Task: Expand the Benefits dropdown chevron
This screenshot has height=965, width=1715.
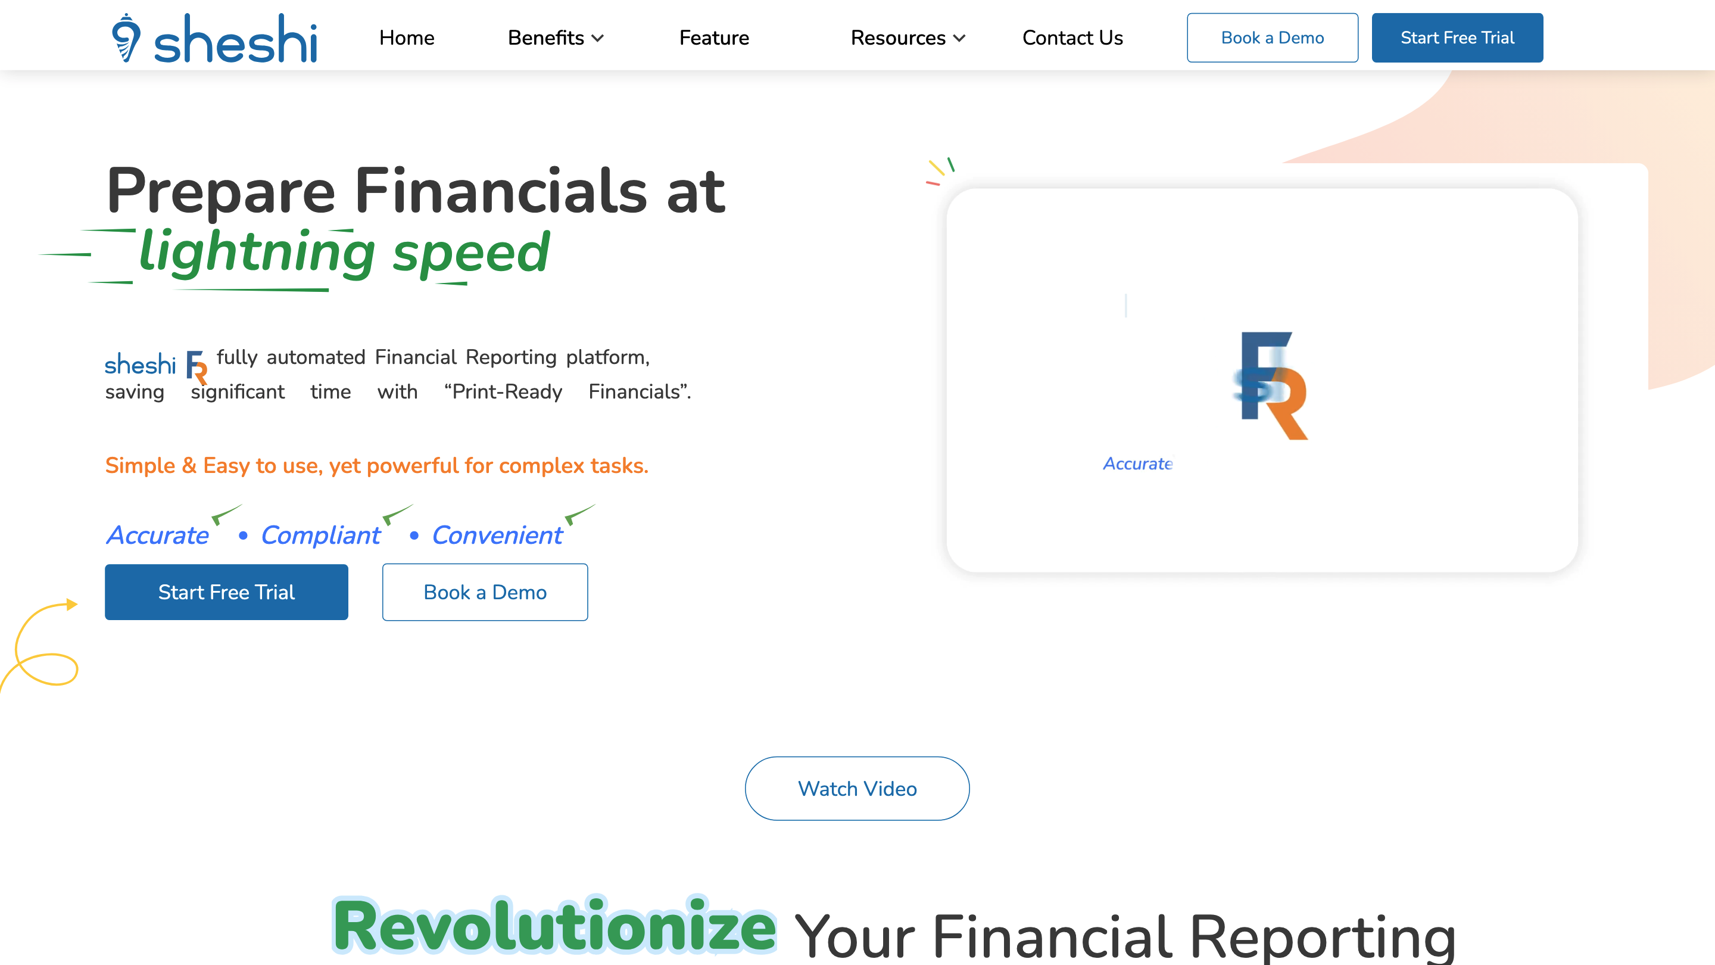Action: click(598, 39)
